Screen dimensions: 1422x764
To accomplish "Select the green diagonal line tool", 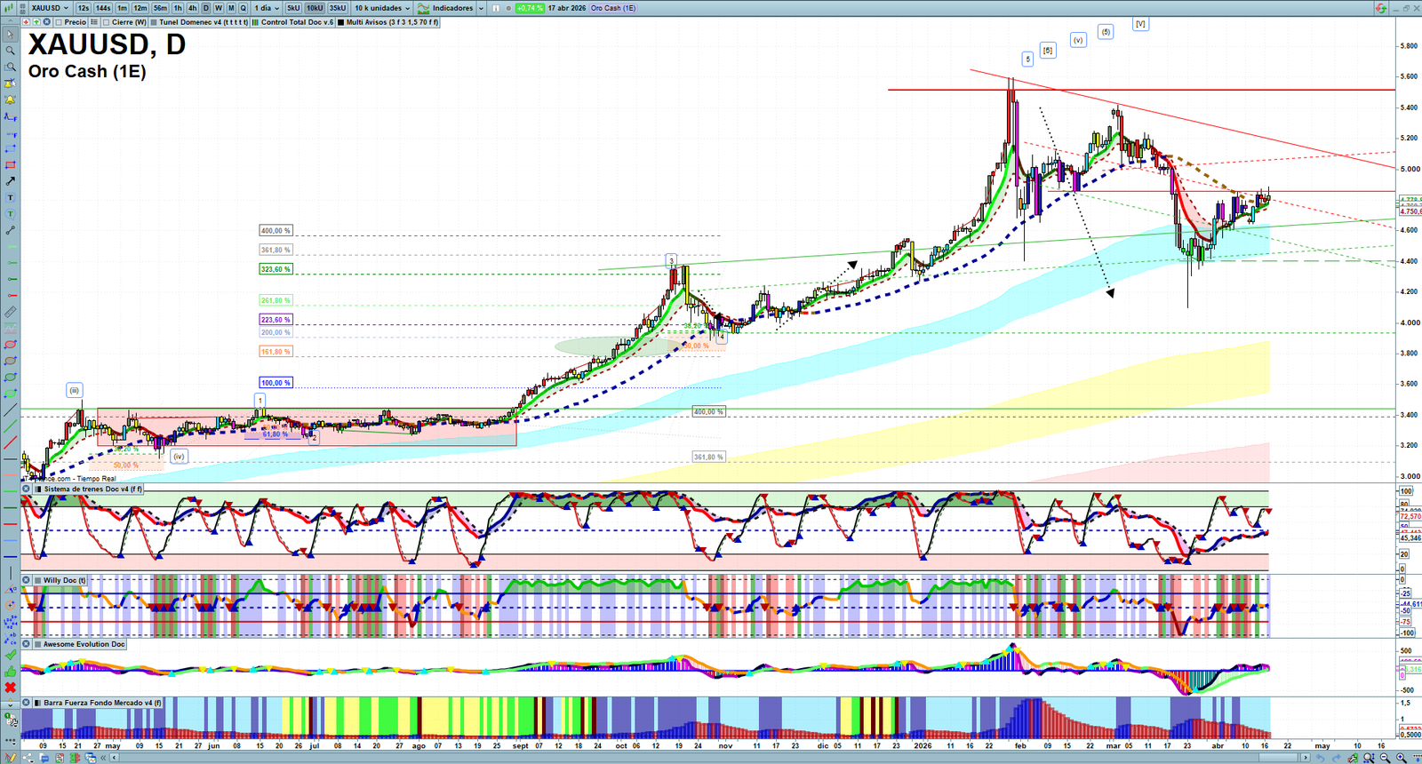I will coord(11,426).
